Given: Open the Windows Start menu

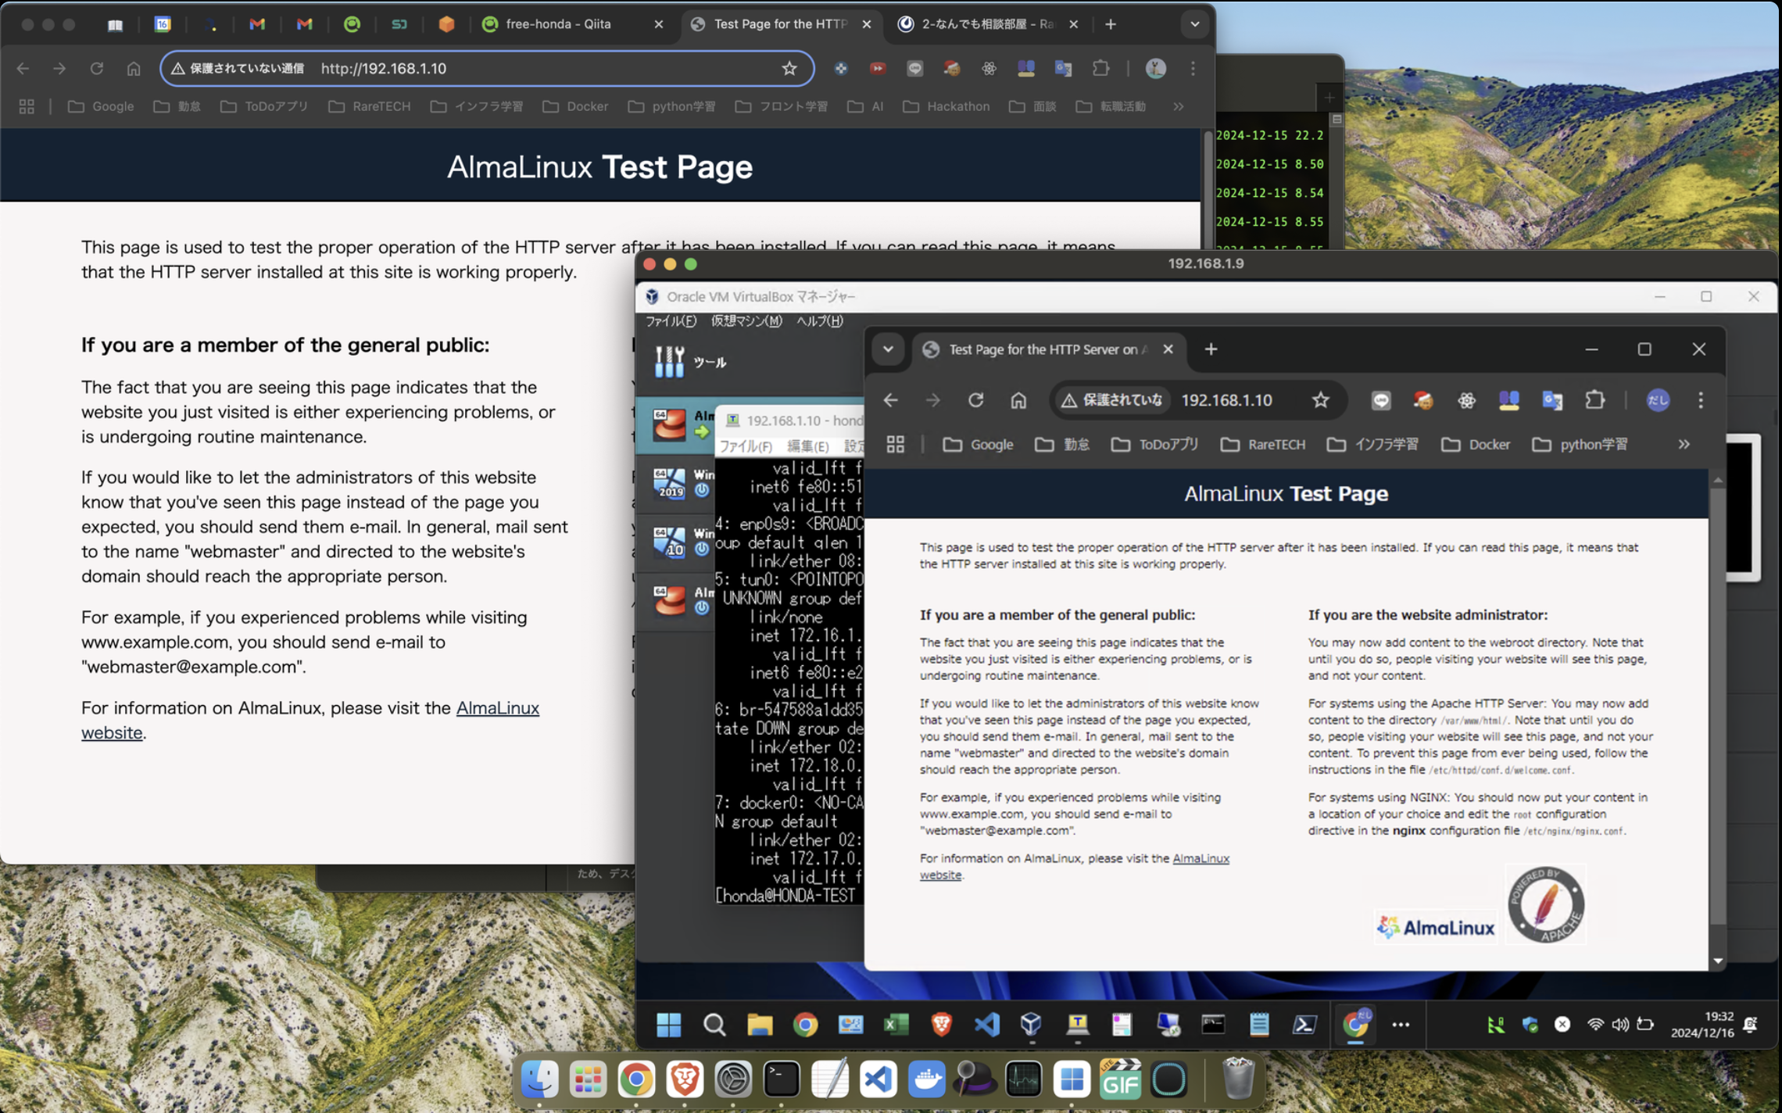Looking at the screenshot, I should point(668,1025).
